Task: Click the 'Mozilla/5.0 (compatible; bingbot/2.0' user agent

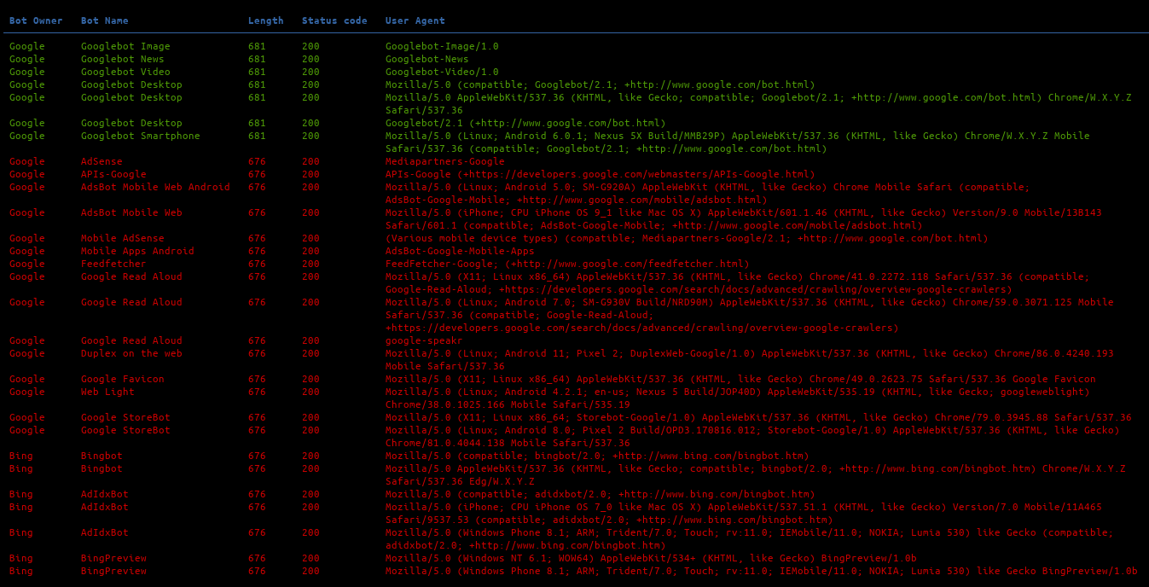Action: click(597, 456)
